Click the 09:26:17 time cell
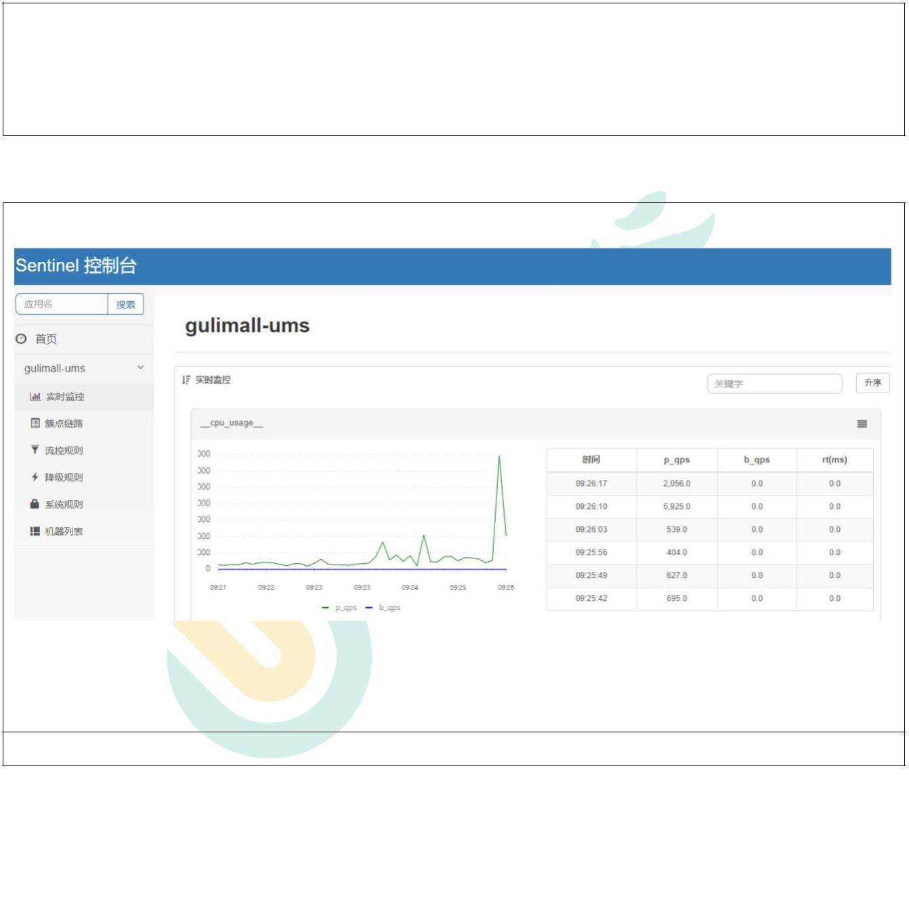Viewport: 909px width, 911px height. click(x=591, y=483)
